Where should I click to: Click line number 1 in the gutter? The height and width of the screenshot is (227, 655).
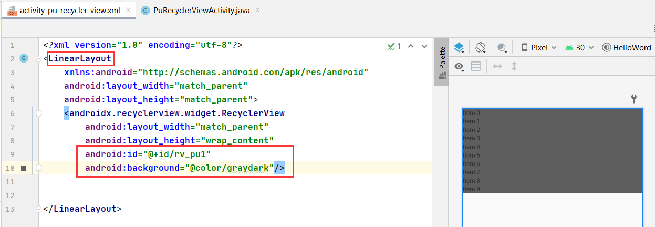coord(12,45)
